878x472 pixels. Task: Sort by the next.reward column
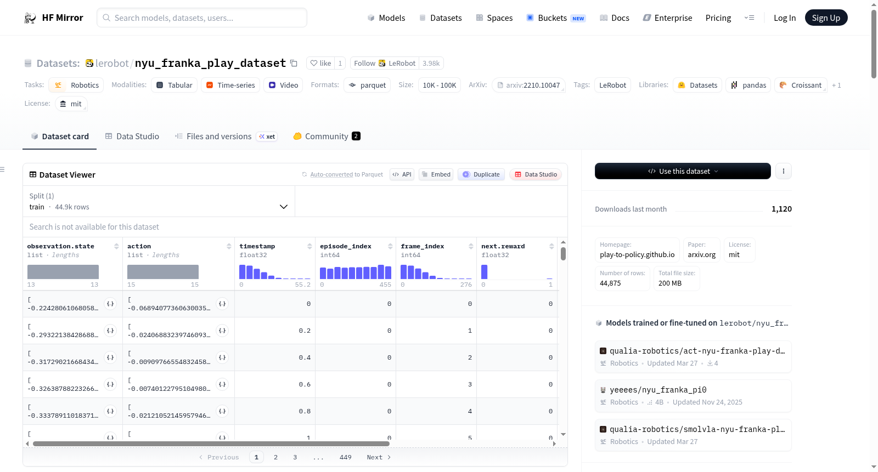[x=551, y=247]
